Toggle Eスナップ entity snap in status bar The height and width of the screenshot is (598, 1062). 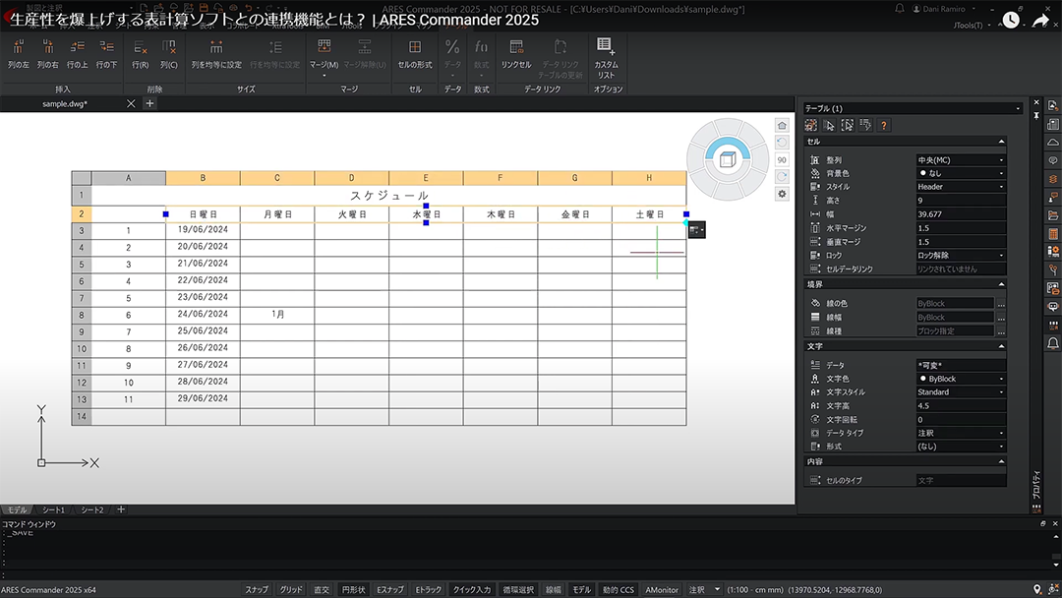coord(390,590)
